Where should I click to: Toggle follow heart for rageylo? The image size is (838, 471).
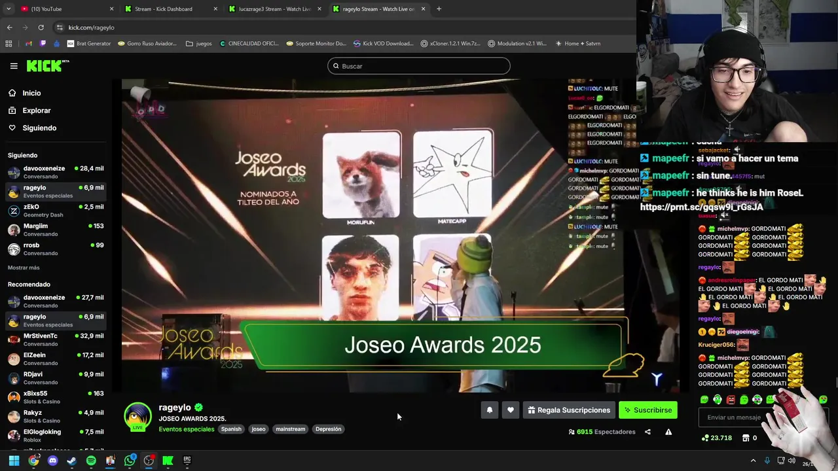point(511,410)
